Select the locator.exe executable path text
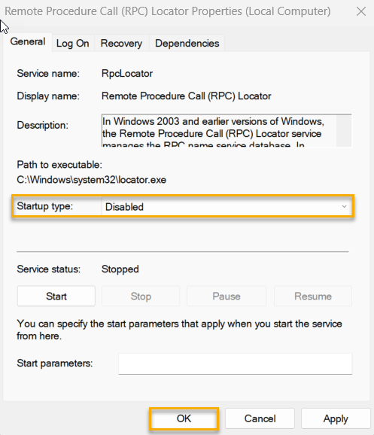This screenshot has width=374, height=435. point(92,180)
